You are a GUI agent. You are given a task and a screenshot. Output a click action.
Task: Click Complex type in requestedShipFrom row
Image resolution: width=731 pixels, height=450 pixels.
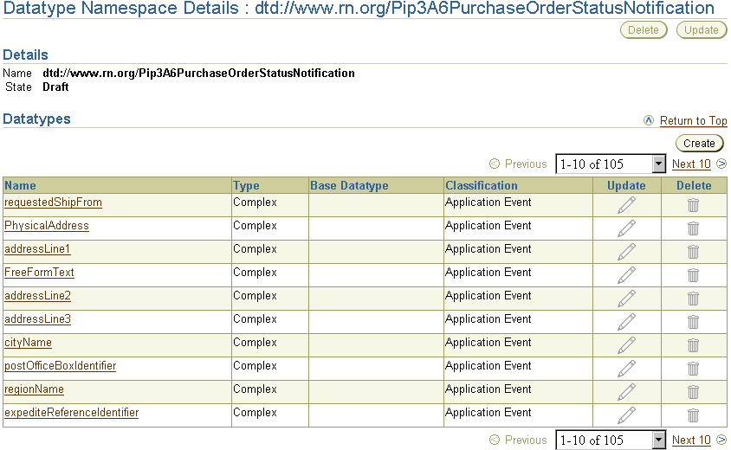pos(255,202)
